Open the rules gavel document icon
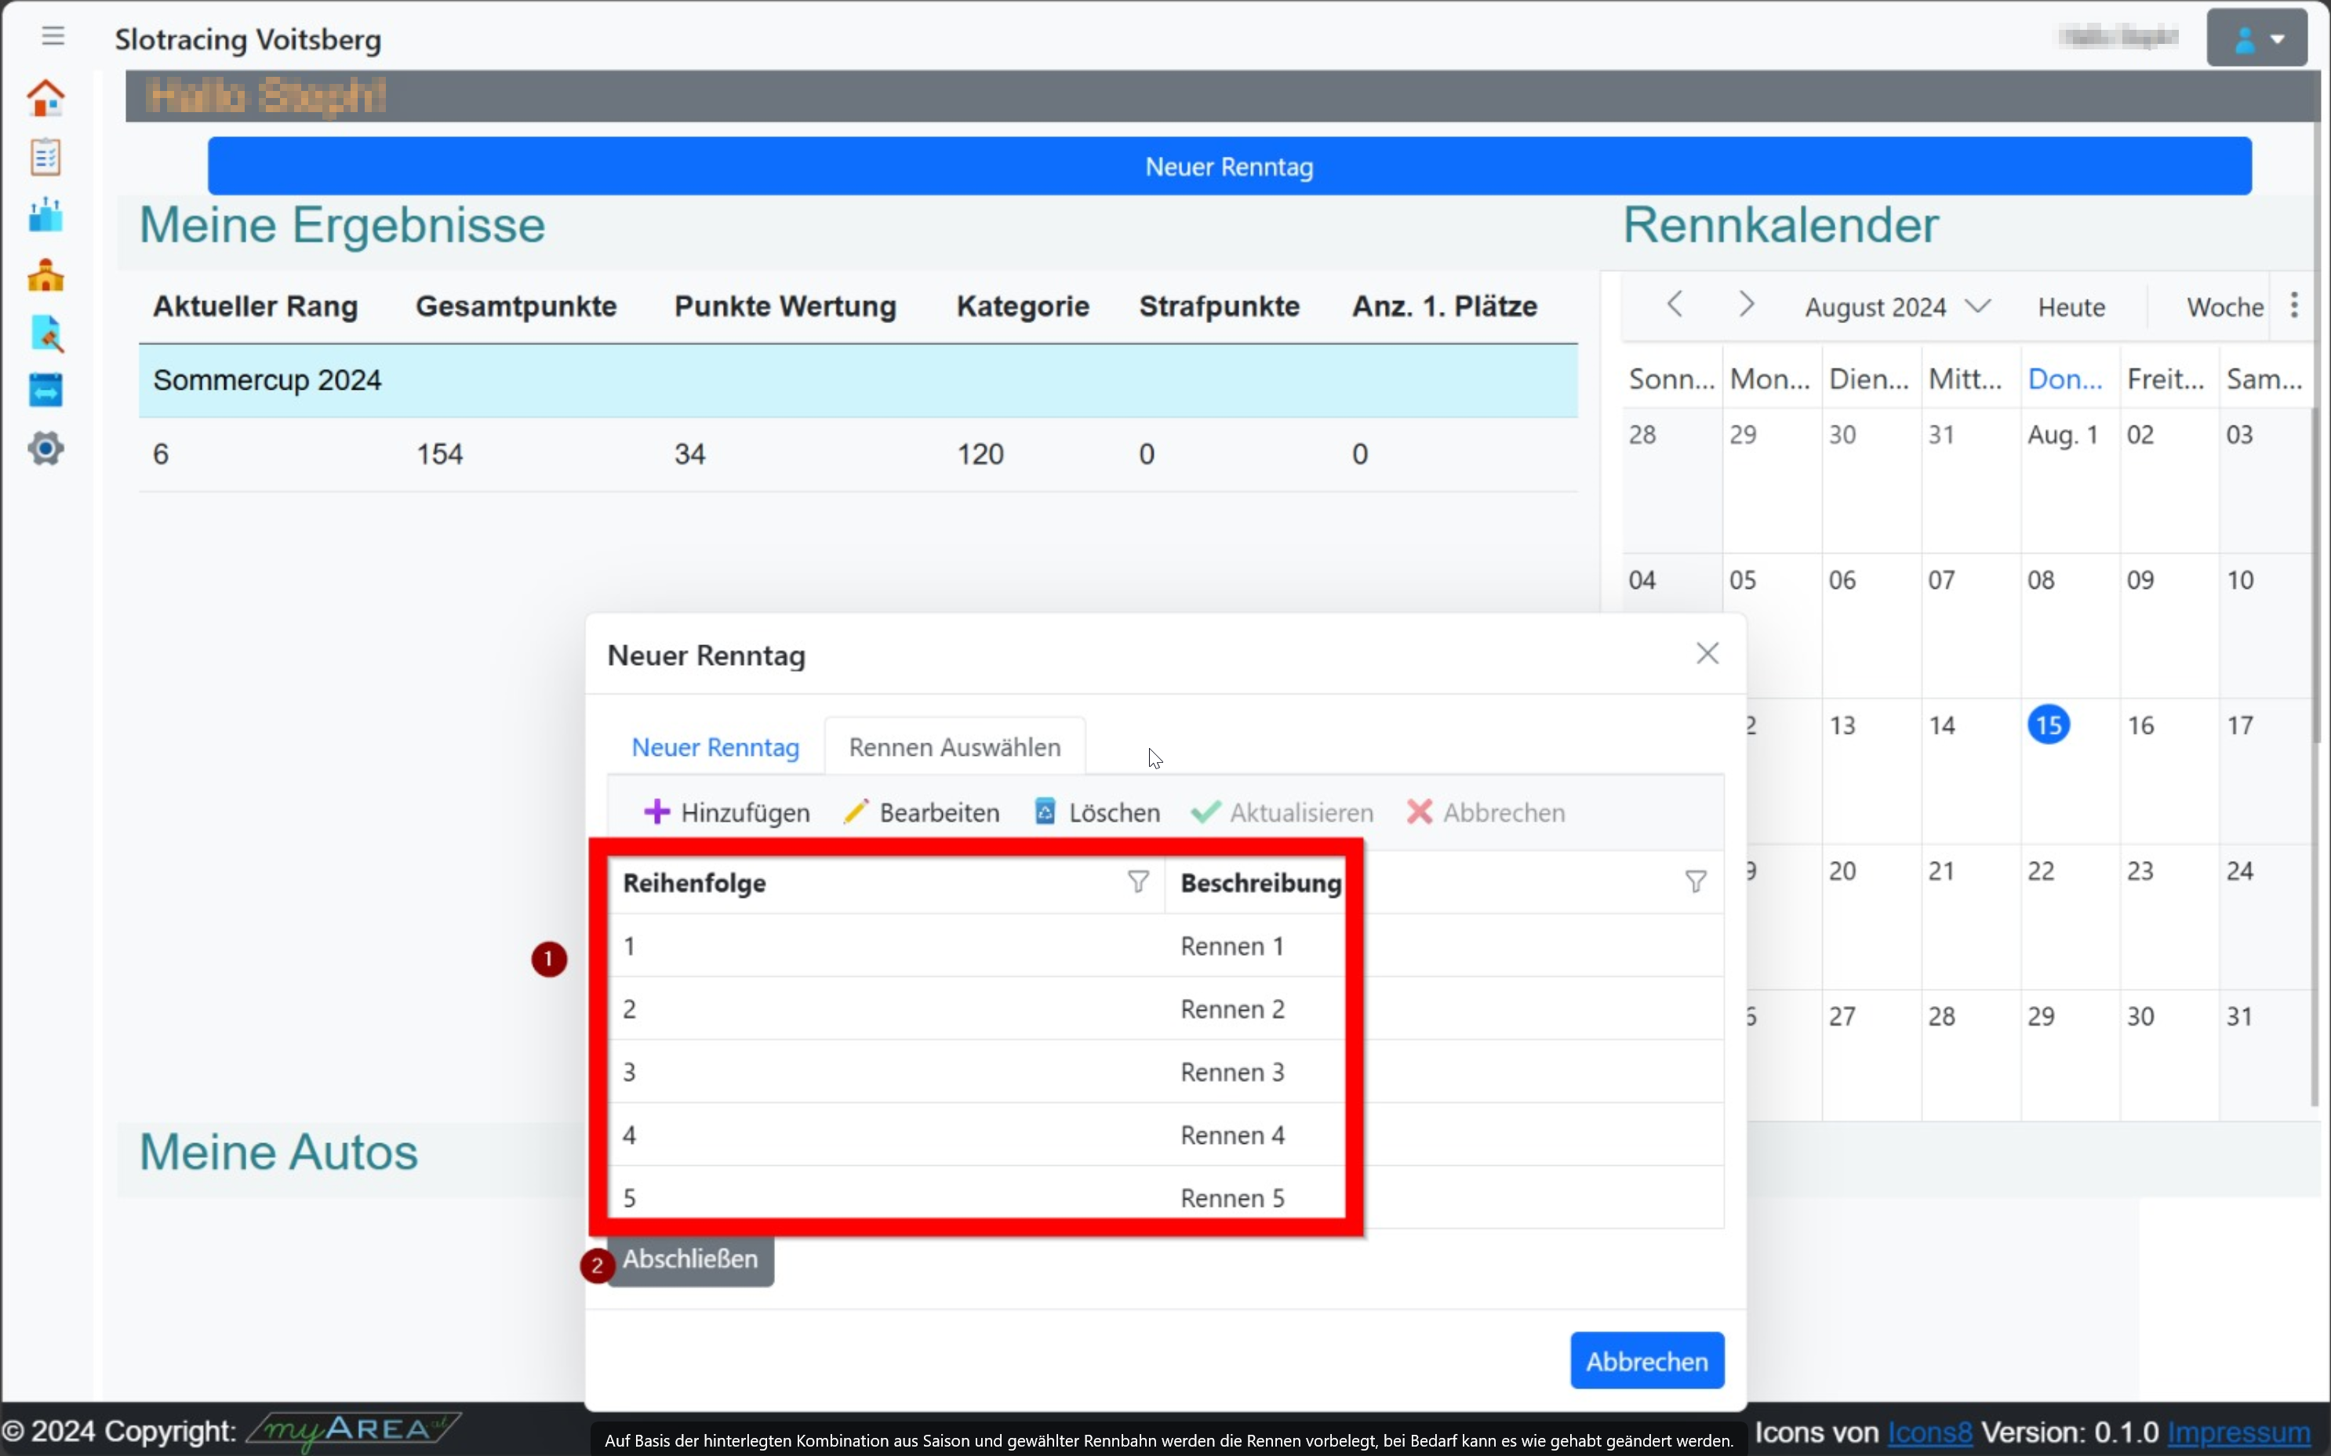Viewport: 2331px width, 1456px height. [x=45, y=333]
